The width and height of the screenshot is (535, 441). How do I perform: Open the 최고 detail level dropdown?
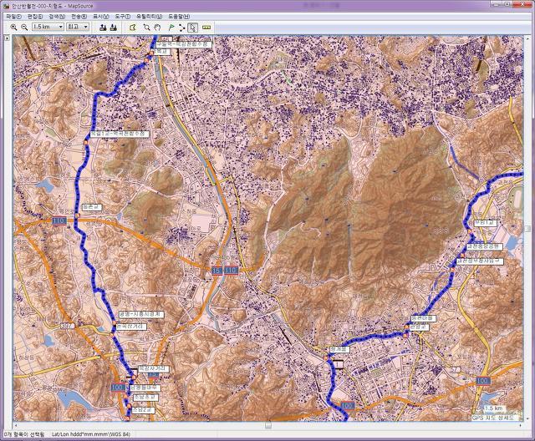78,27
